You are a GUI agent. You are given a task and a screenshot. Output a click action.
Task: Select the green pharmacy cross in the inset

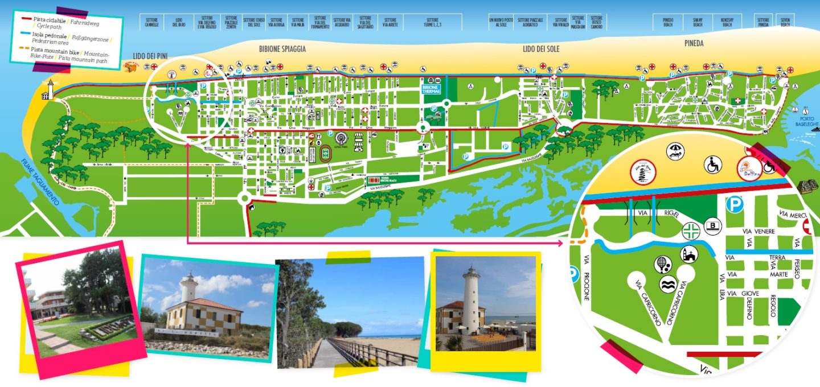[691, 231]
